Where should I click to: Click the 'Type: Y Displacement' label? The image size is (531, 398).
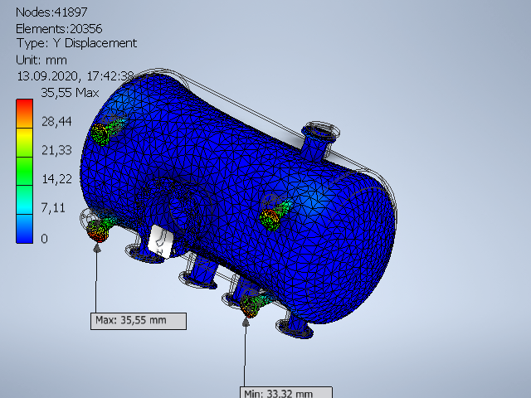[x=76, y=43]
